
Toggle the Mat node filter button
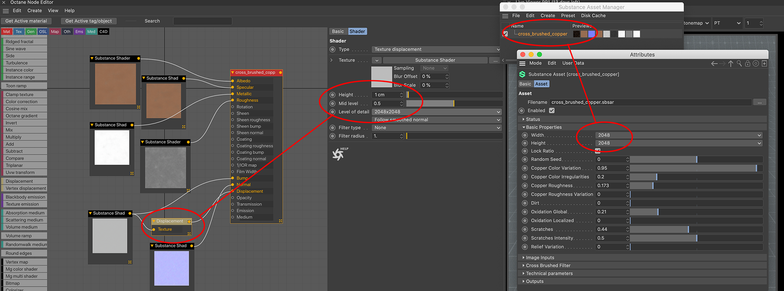[x=7, y=32]
